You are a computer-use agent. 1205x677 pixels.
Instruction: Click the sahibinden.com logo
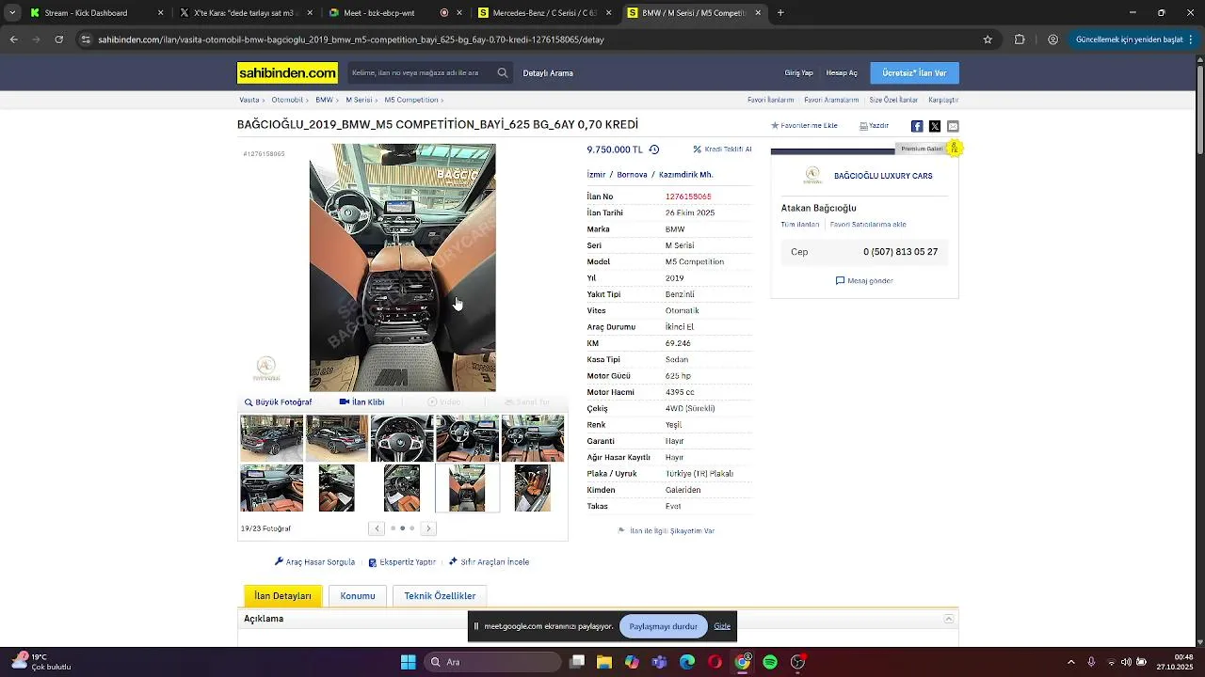[287, 73]
